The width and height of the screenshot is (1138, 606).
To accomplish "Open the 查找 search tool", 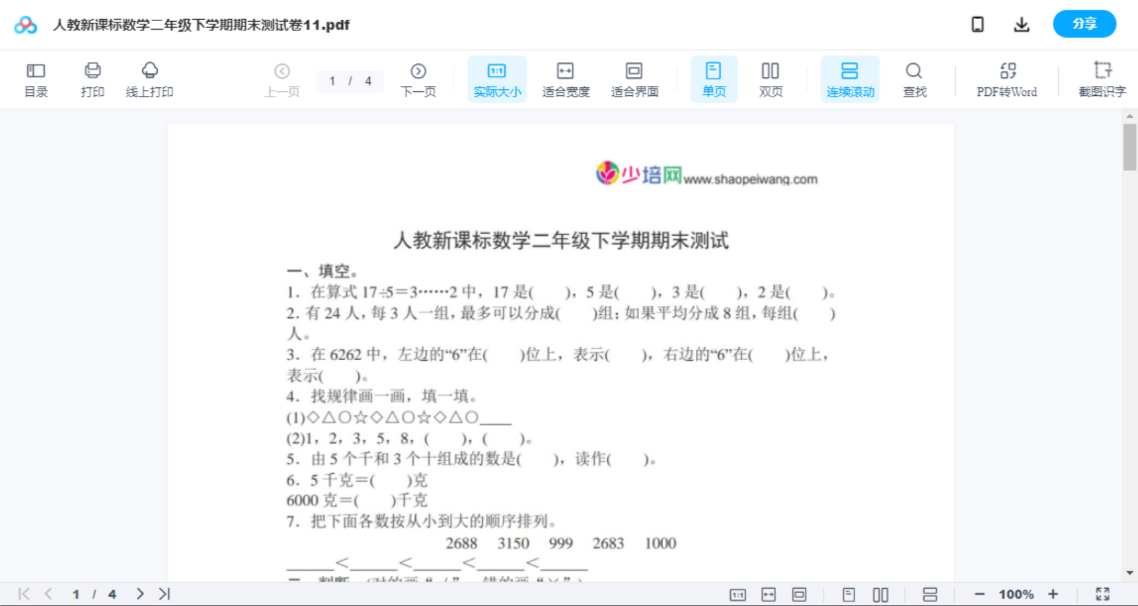I will coord(913,79).
